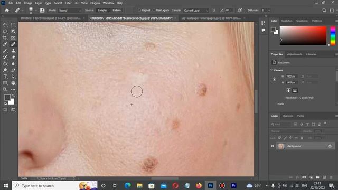Open the Sample dropdown showing Current Layer
This screenshot has width=338, height=190.
[x=196, y=11]
